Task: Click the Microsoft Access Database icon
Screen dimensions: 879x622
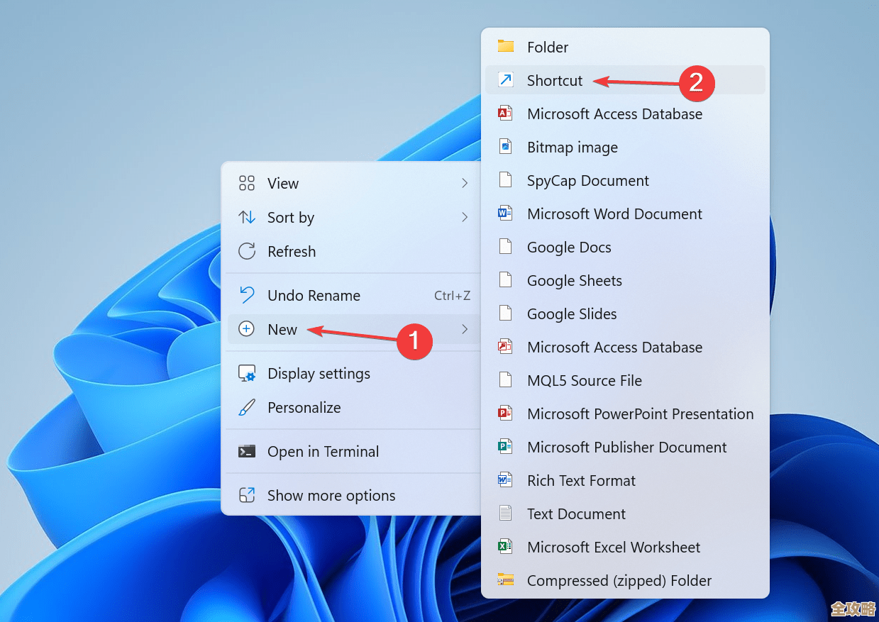Action: (507, 113)
